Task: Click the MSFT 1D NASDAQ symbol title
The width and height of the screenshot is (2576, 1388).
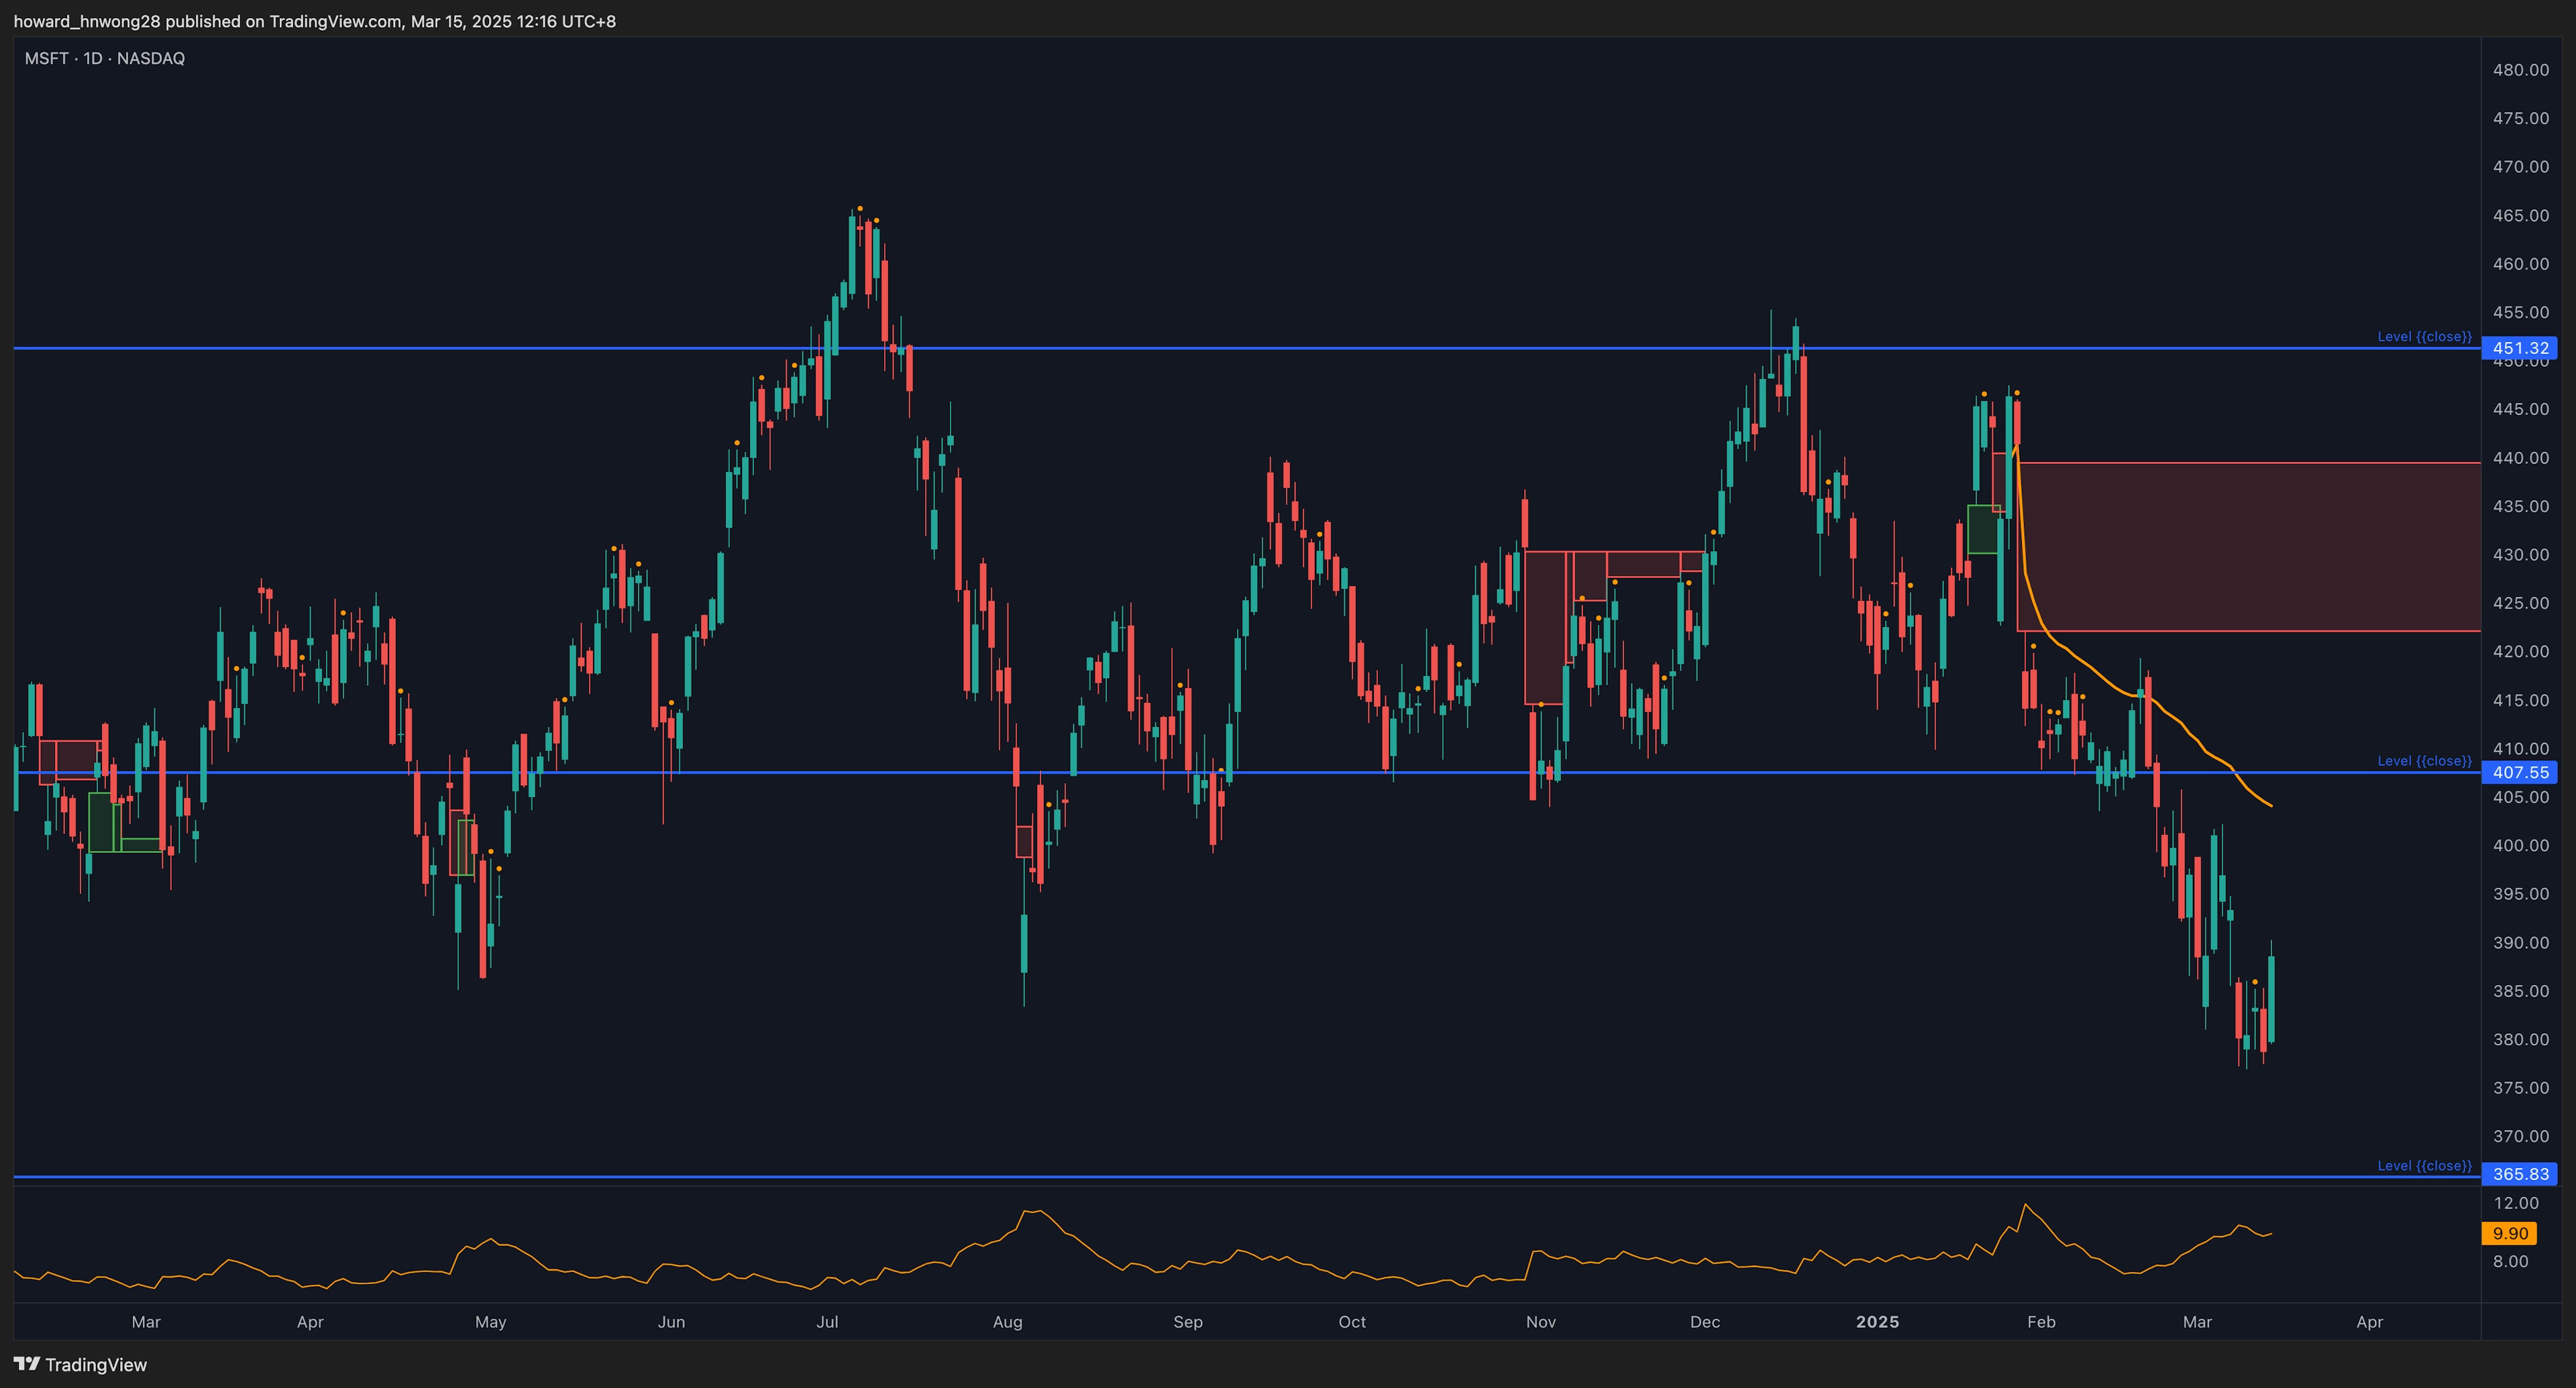Action: click(105, 58)
